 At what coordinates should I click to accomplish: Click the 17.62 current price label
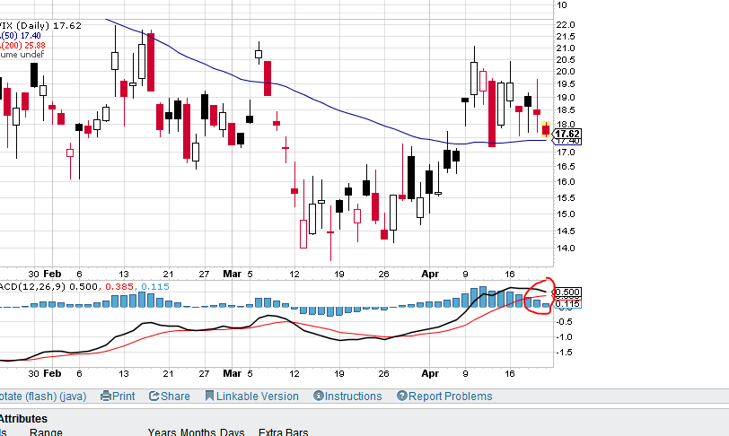[x=567, y=134]
